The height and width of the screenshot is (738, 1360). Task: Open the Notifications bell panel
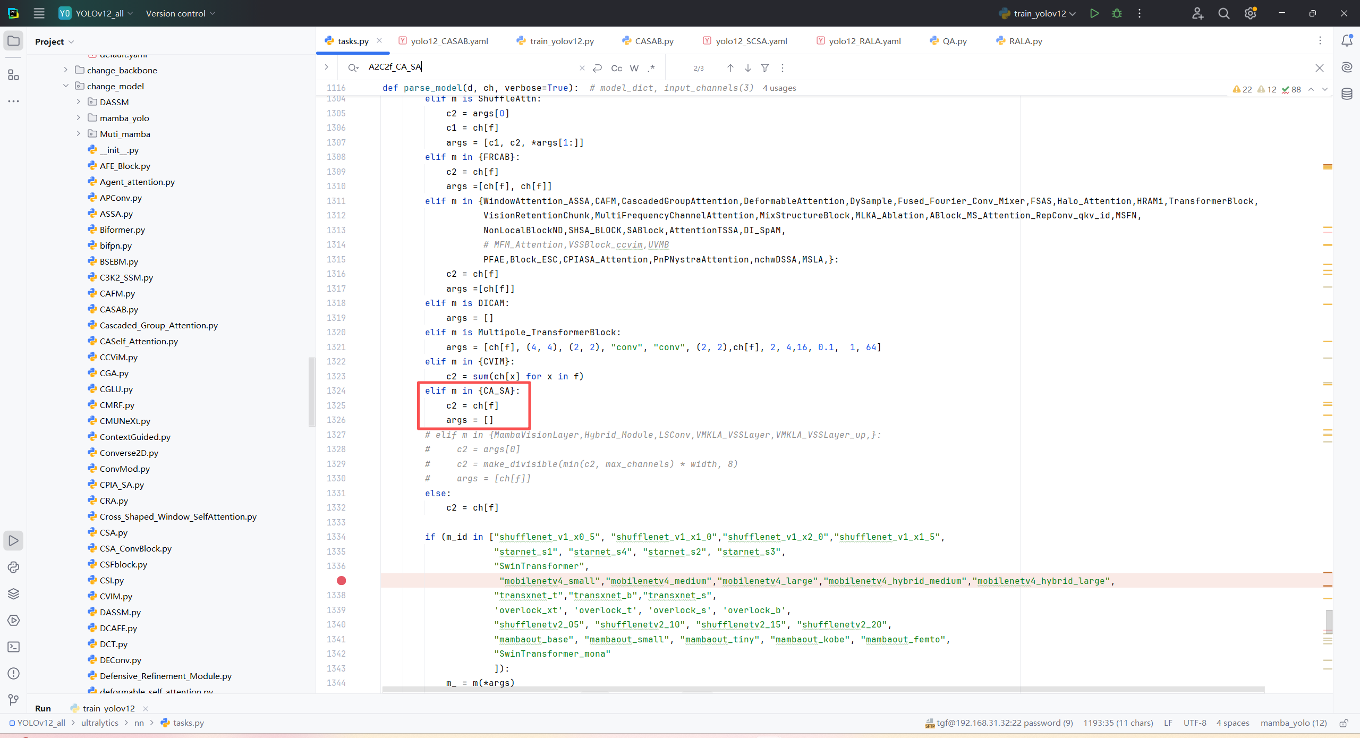click(1347, 41)
